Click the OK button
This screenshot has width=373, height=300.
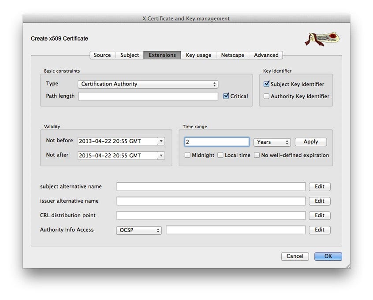click(328, 256)
